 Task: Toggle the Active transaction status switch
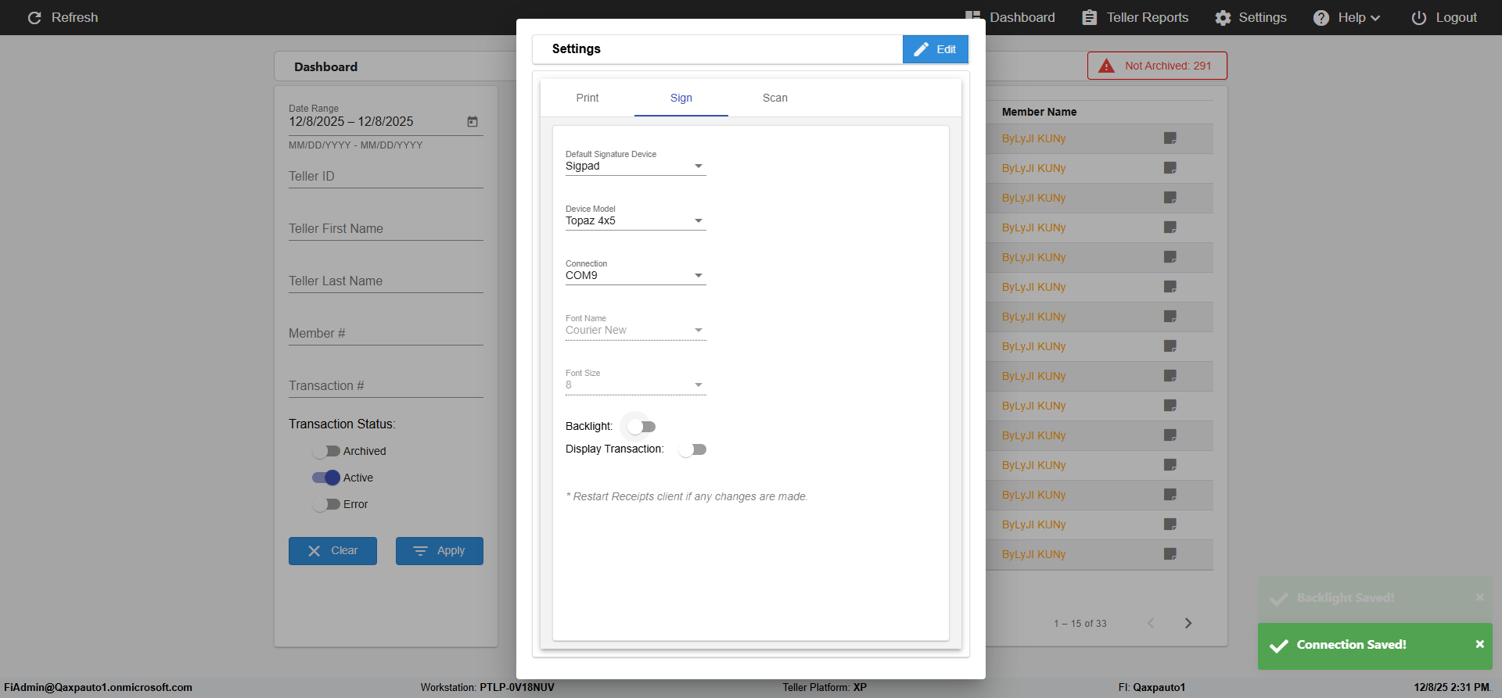(x=326, y=478)
